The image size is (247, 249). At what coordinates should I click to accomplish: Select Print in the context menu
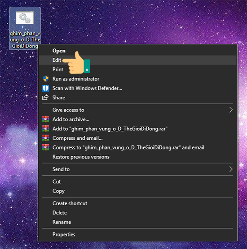pyautogui.click(x=137, y=69)
